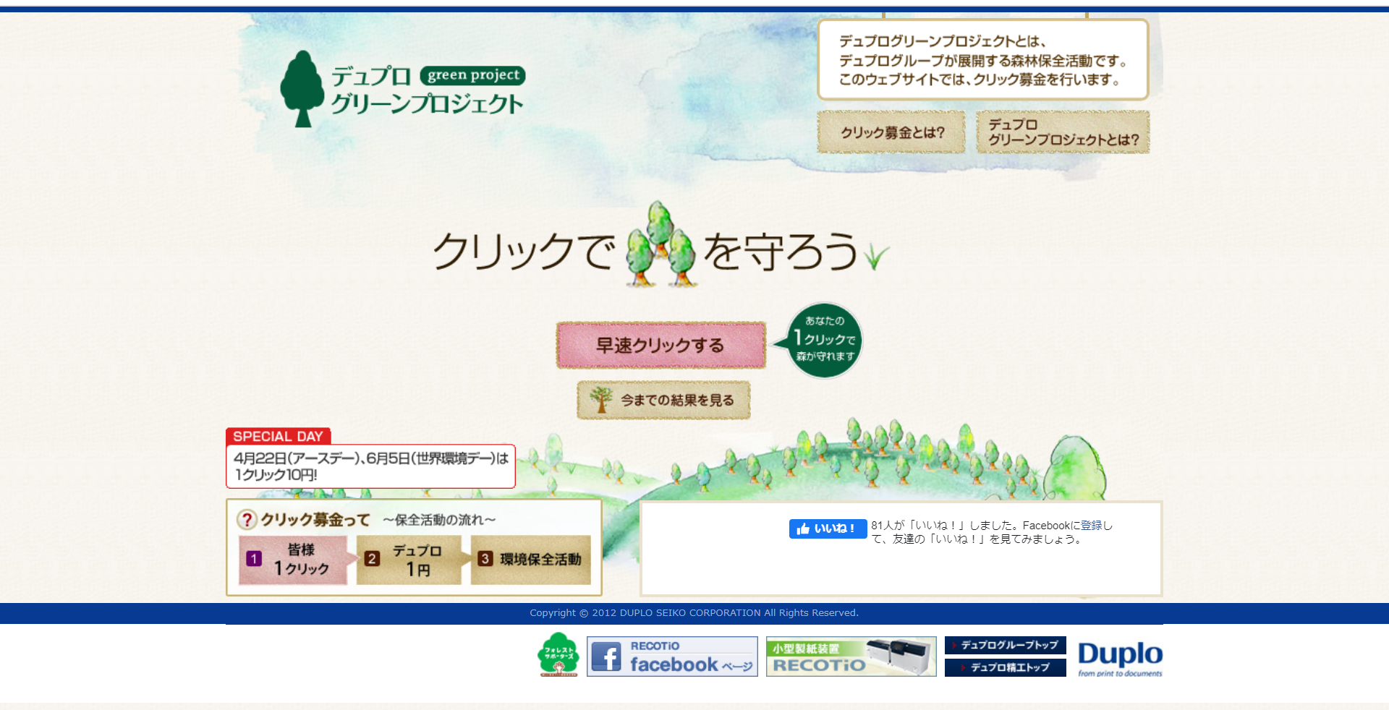Viewport: 1389px width, 710px height.
Task: Open 'デュプログリーンプロジェクトとは?' button
Action: [1063, 132]
